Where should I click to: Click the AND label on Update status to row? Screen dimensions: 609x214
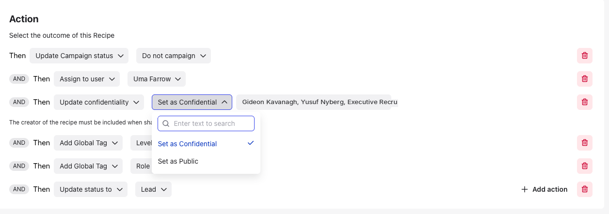click(19, 189)
